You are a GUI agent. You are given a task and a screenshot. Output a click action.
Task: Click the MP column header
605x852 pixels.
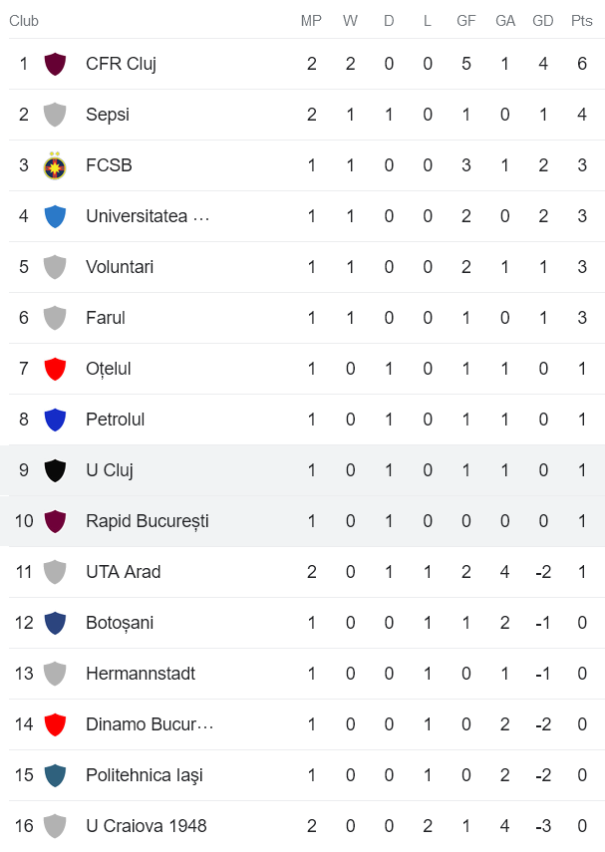(311, 20)
